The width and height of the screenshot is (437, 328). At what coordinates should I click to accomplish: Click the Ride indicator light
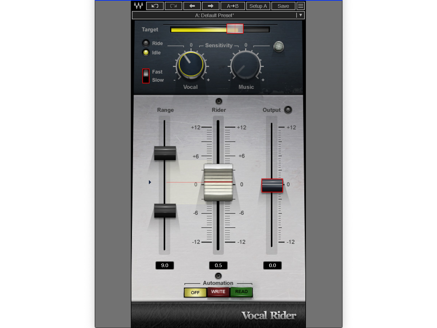146,43
